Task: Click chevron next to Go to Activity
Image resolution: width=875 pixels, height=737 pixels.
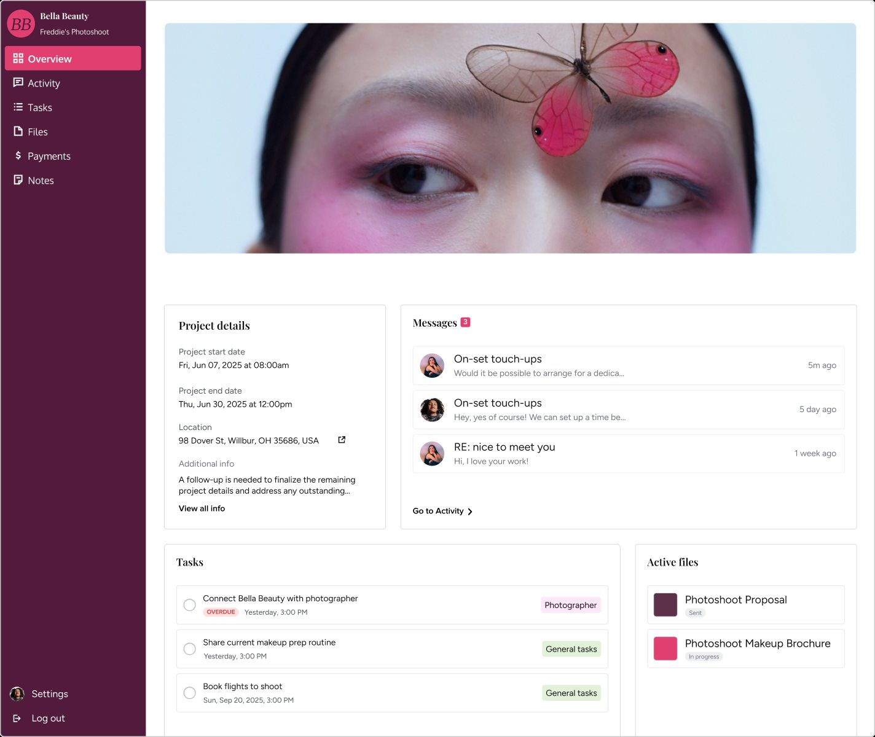Action: (470, 512)
